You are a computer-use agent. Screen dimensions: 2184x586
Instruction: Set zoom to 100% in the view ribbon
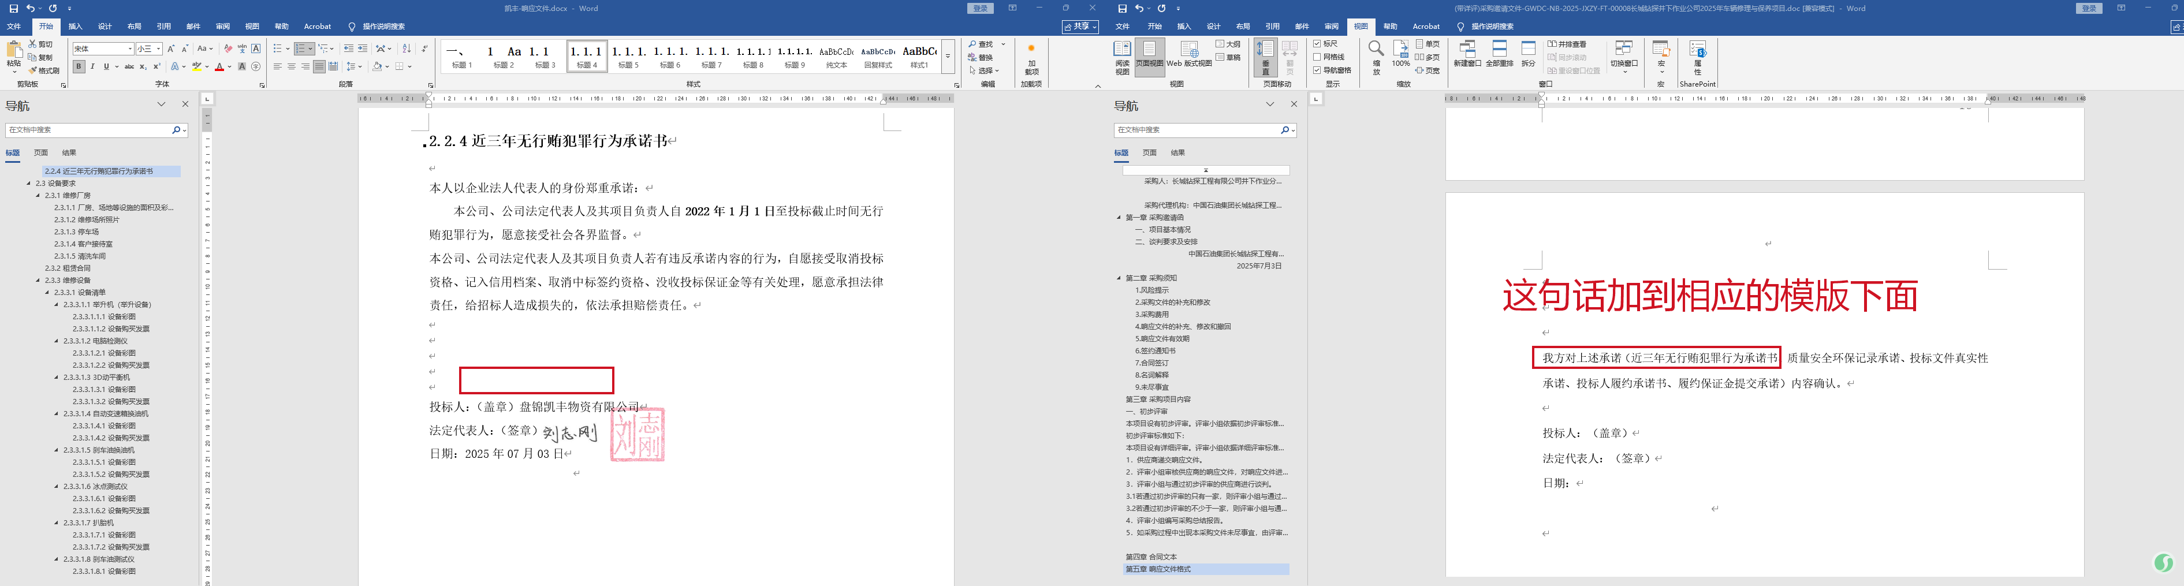click(1400, 54)
